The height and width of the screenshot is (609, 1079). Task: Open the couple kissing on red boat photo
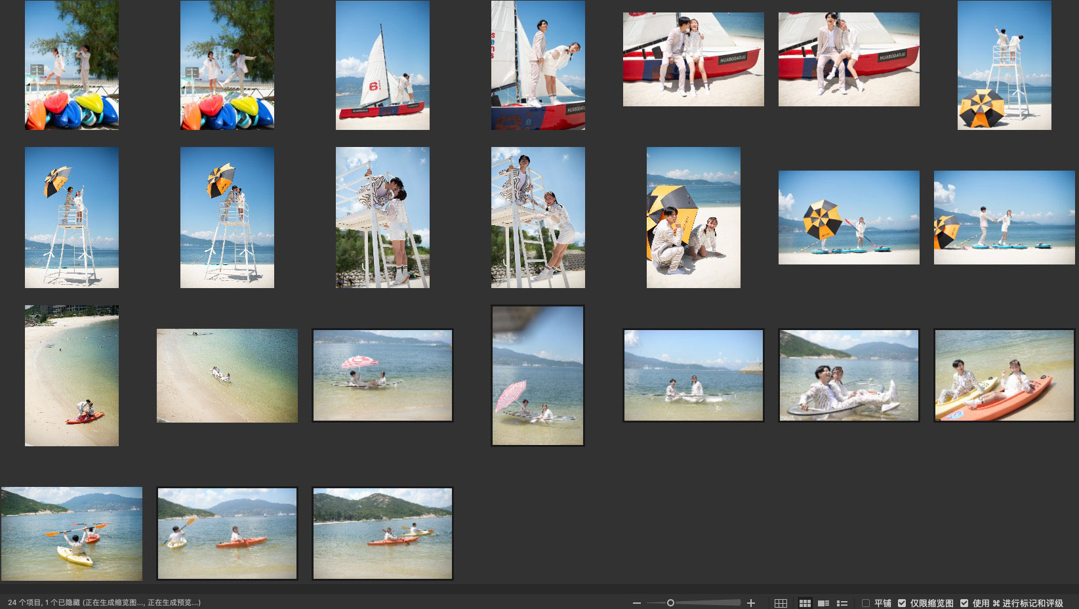click(693, 59)
